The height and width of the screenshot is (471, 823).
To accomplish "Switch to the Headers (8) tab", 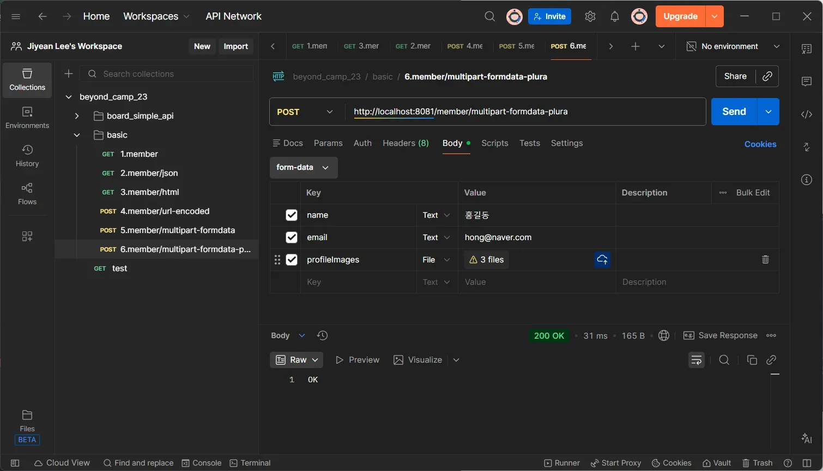I will tap(406, 143).
